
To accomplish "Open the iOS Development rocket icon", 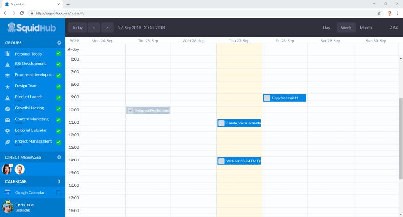I will pos(8,65).
